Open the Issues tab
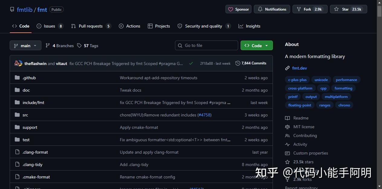The width and height of the screenshot is (382, 189). pos(50,26)
